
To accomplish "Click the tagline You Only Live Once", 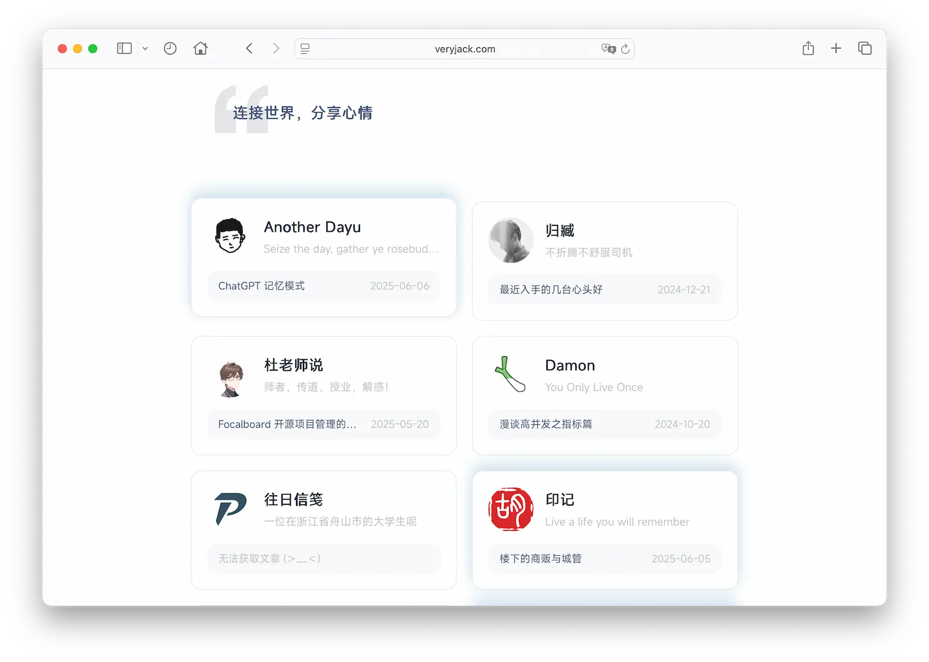I will tap(594, 387).
